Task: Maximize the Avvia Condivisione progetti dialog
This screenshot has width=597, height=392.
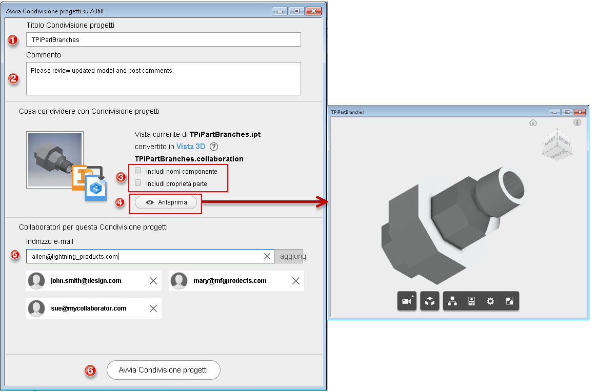Action: [x=296, y=11]
